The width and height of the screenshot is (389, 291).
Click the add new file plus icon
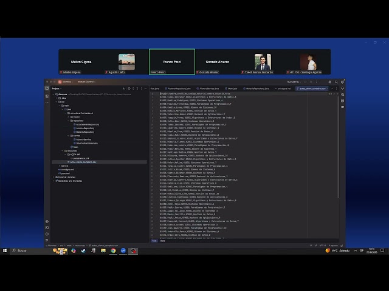coord(124,89)
